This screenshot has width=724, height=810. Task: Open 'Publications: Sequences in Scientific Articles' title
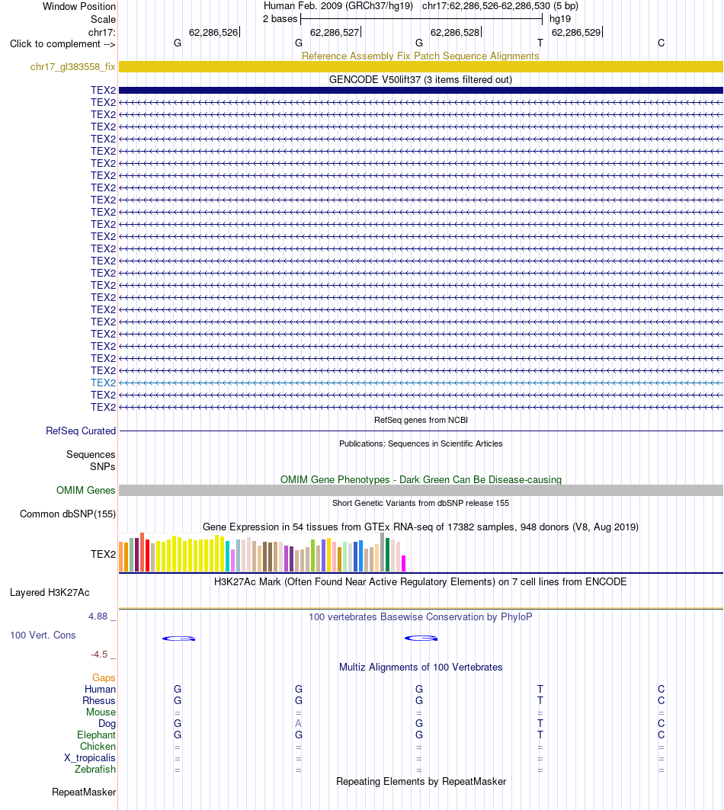tap(421, 443)
